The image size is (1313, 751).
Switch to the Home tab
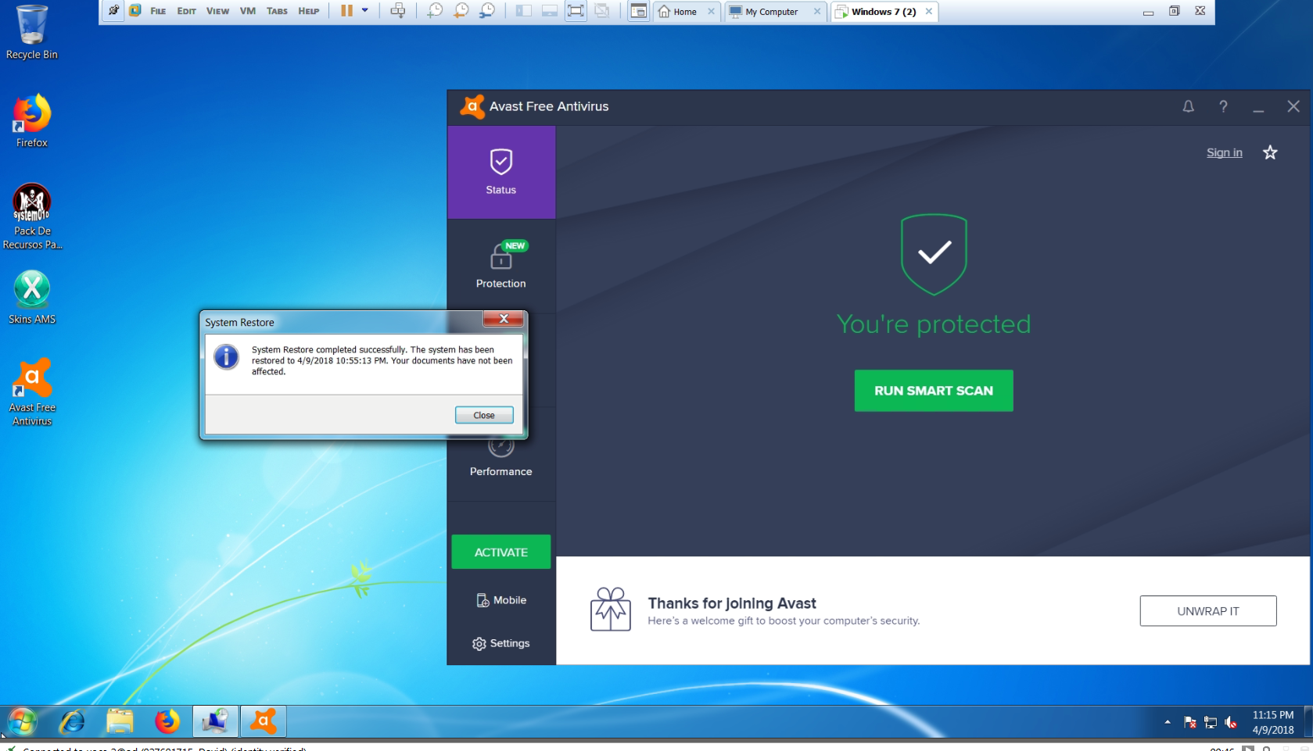pyautogui.click(x=686, y=12)
